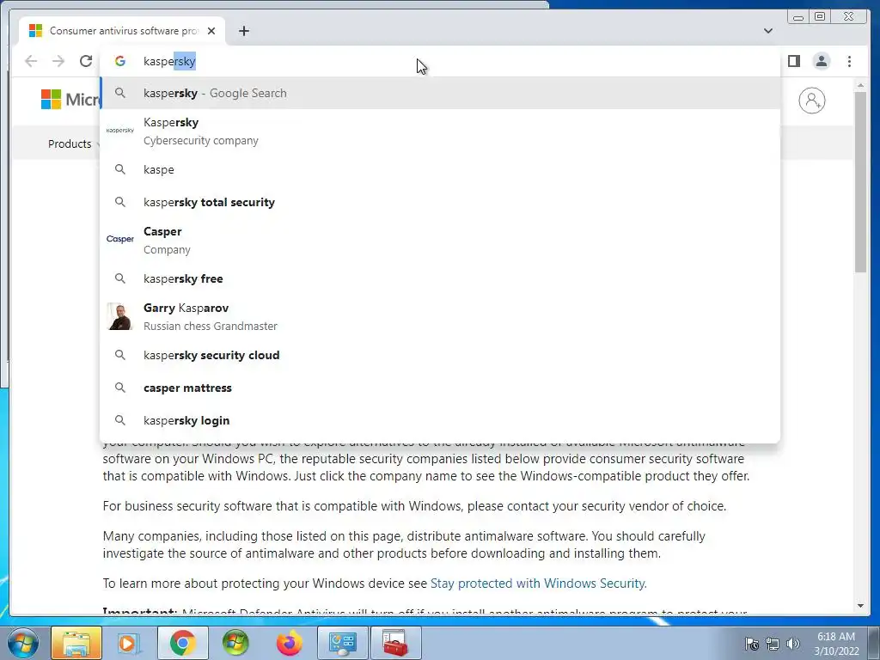
Task: Click the network tray icon
Action: click(773, 644)
